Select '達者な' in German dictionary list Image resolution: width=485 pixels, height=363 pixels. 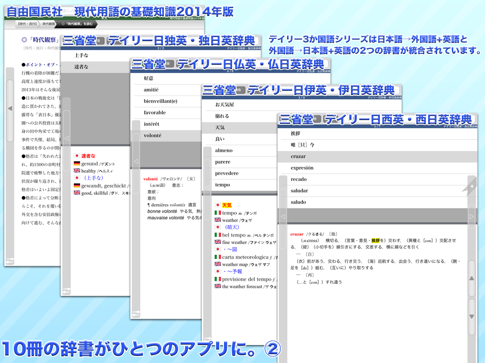coord(95,67)
